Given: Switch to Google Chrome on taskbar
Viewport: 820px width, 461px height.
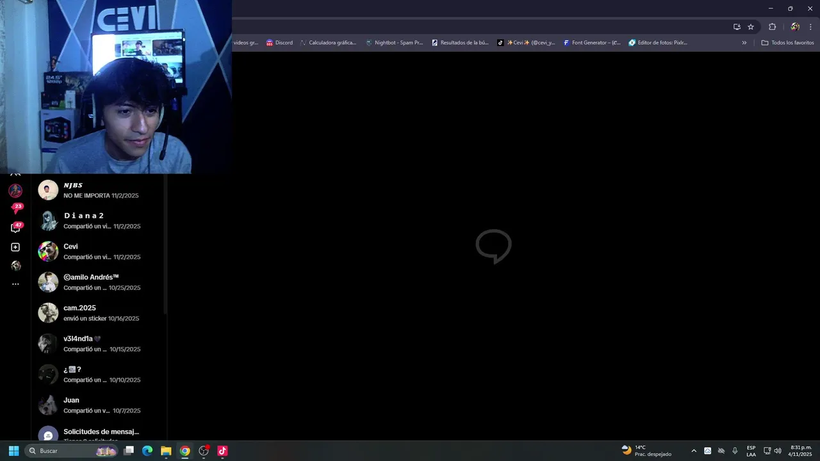Looking at the screenshot, I should pyautogui.click(x=184, y=451).
